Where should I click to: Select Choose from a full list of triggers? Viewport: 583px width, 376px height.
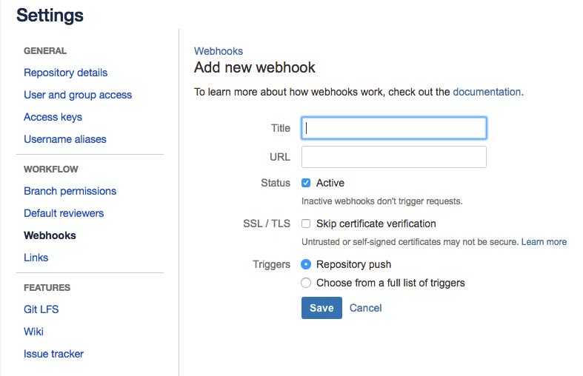point(306,283)
